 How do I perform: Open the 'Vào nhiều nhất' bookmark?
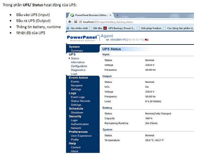pos(77,28)
